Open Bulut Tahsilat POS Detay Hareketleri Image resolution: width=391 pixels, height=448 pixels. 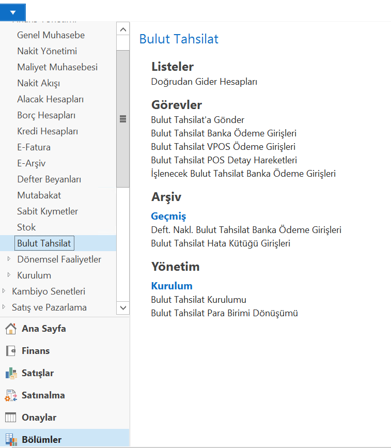224,160
